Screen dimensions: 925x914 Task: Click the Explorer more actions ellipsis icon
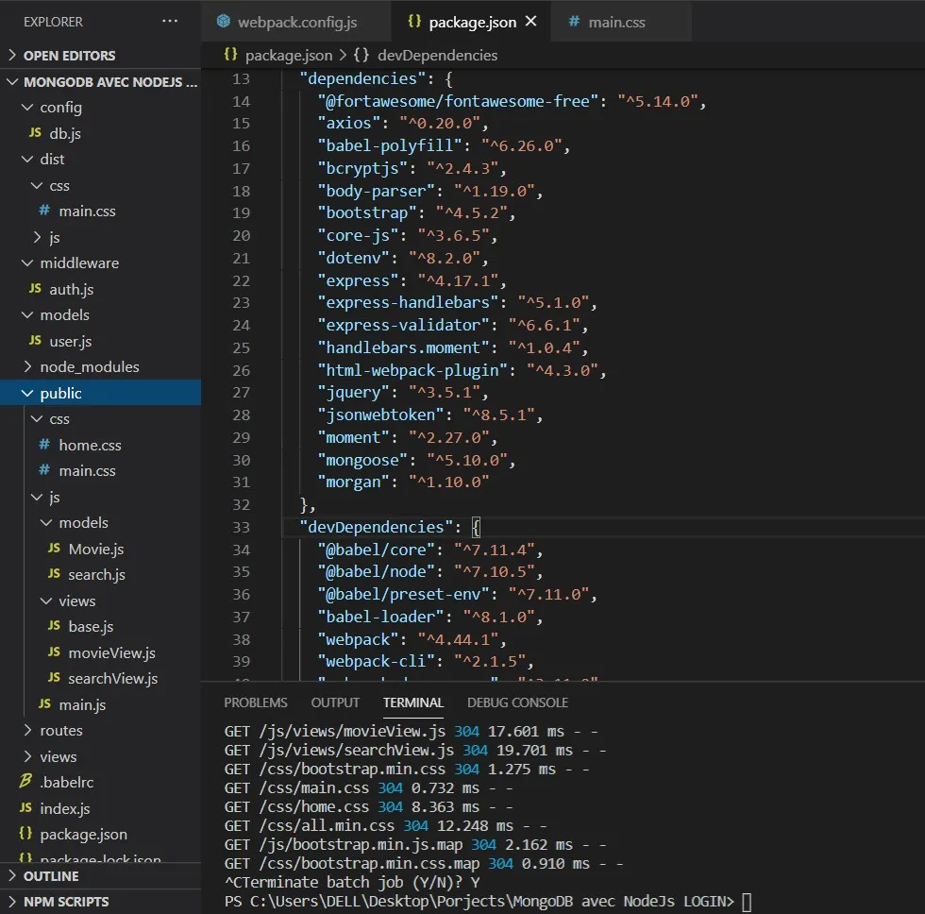click(170, 21)
